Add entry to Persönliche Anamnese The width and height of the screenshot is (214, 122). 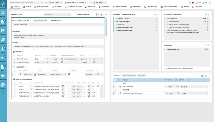click(x=206, y=15)
